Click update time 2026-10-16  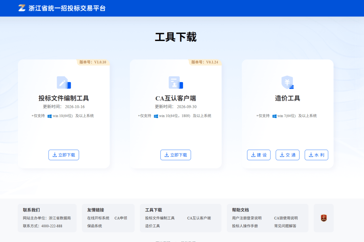pyautogui.click(x=75, y=107)
